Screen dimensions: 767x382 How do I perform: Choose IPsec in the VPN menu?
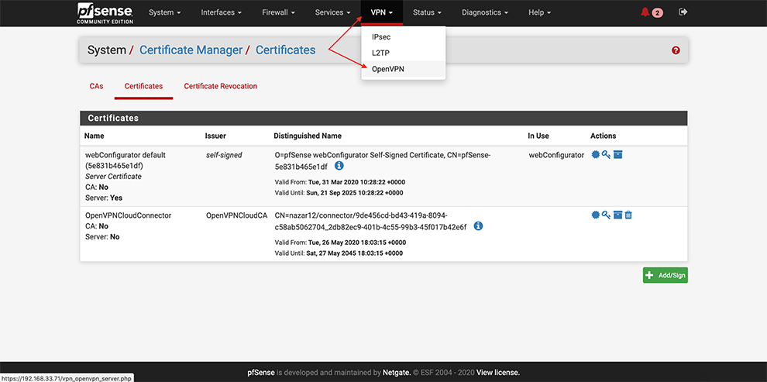381,36
